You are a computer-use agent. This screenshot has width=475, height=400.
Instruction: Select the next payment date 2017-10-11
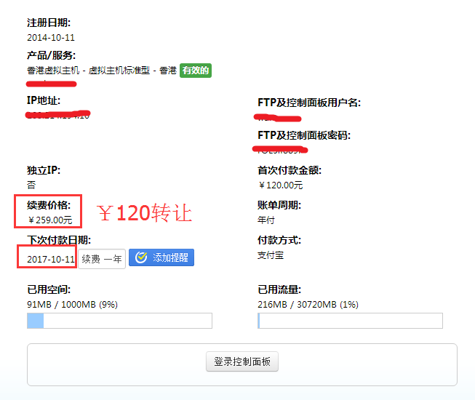51,259
